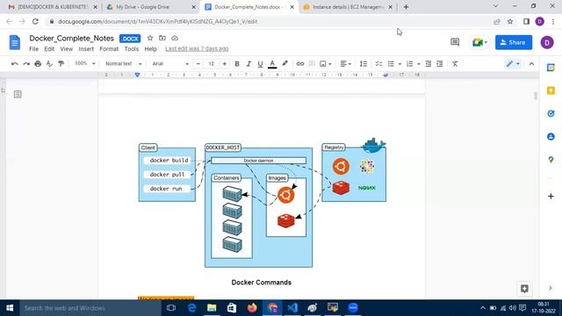
Task: Insert a link with link icon
Action: click(300, 64)
